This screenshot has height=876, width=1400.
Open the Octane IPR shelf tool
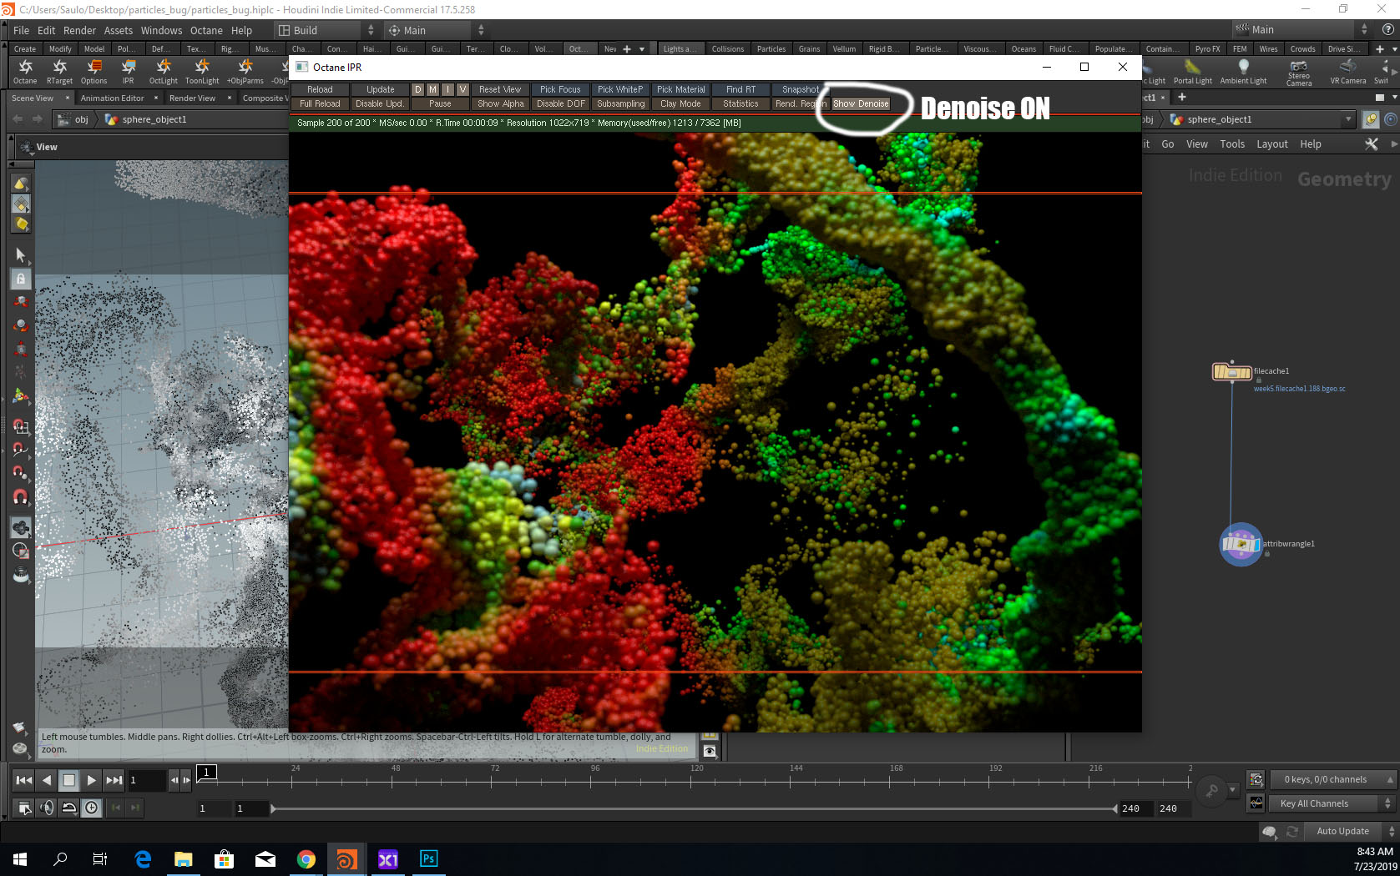coord(128,70)
